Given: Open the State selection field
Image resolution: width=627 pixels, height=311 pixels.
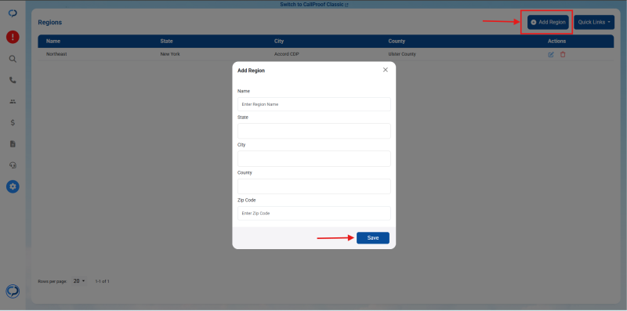Looking at the screenshot, I should coord(314,131).
